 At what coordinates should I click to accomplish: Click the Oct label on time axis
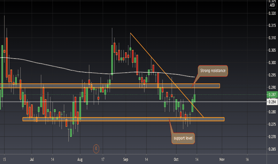176,160
